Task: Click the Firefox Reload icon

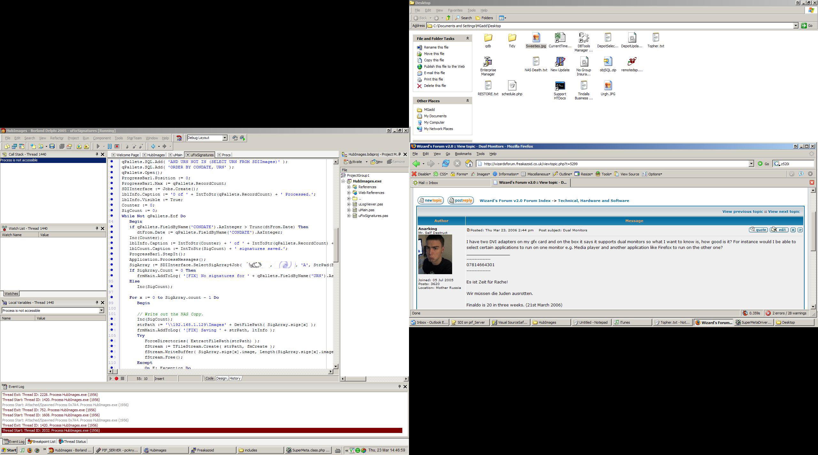Action: click(446, 164)
